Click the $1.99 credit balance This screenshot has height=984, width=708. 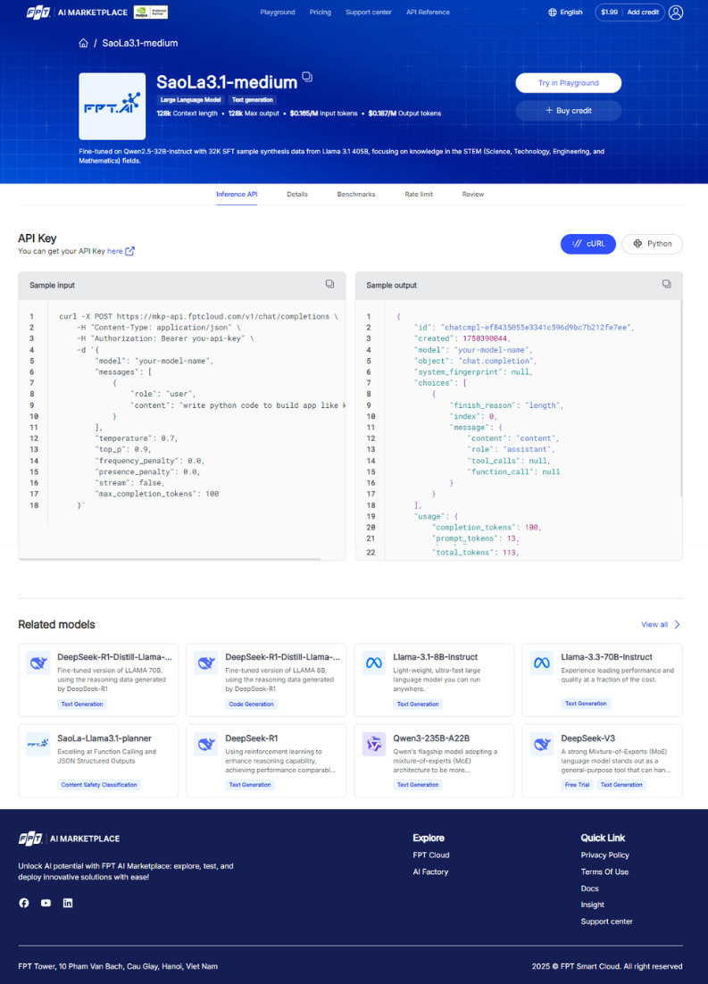pyautogui.click(x=609, y=12)
